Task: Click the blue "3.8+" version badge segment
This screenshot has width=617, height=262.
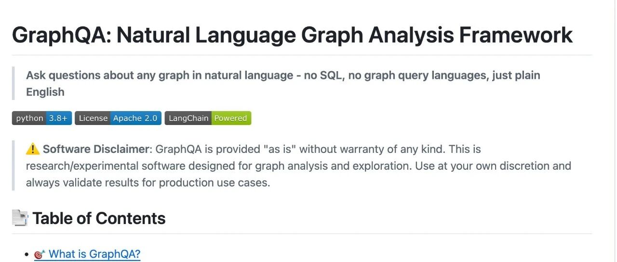Action: (x=58, y=118)
